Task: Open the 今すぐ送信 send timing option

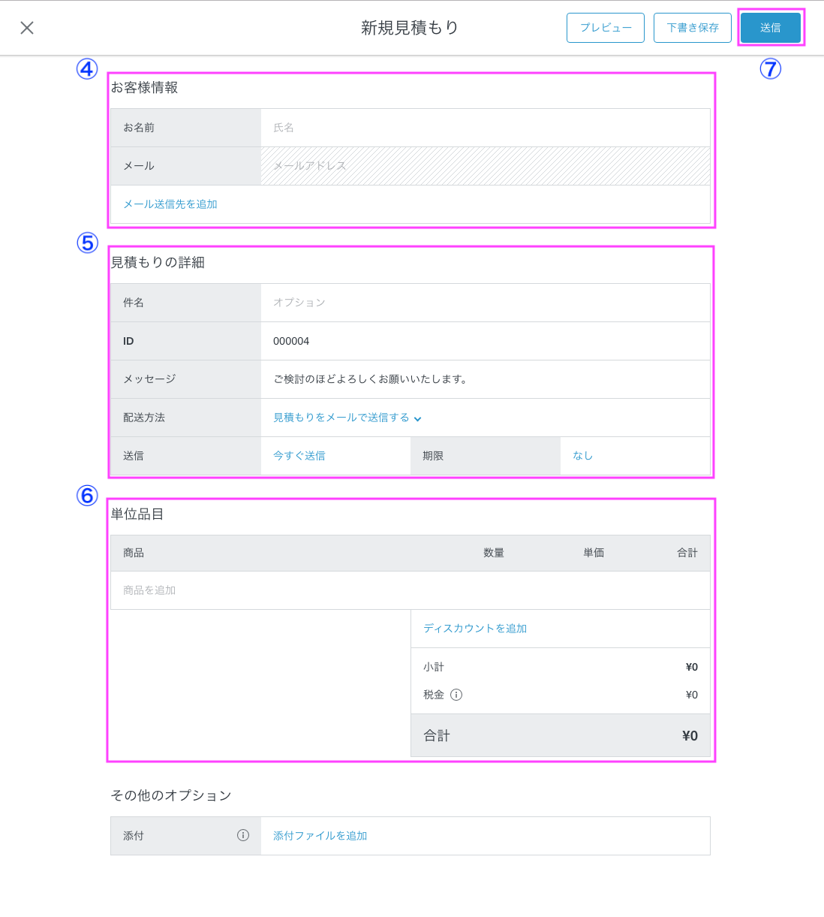Action: point(299,456)
